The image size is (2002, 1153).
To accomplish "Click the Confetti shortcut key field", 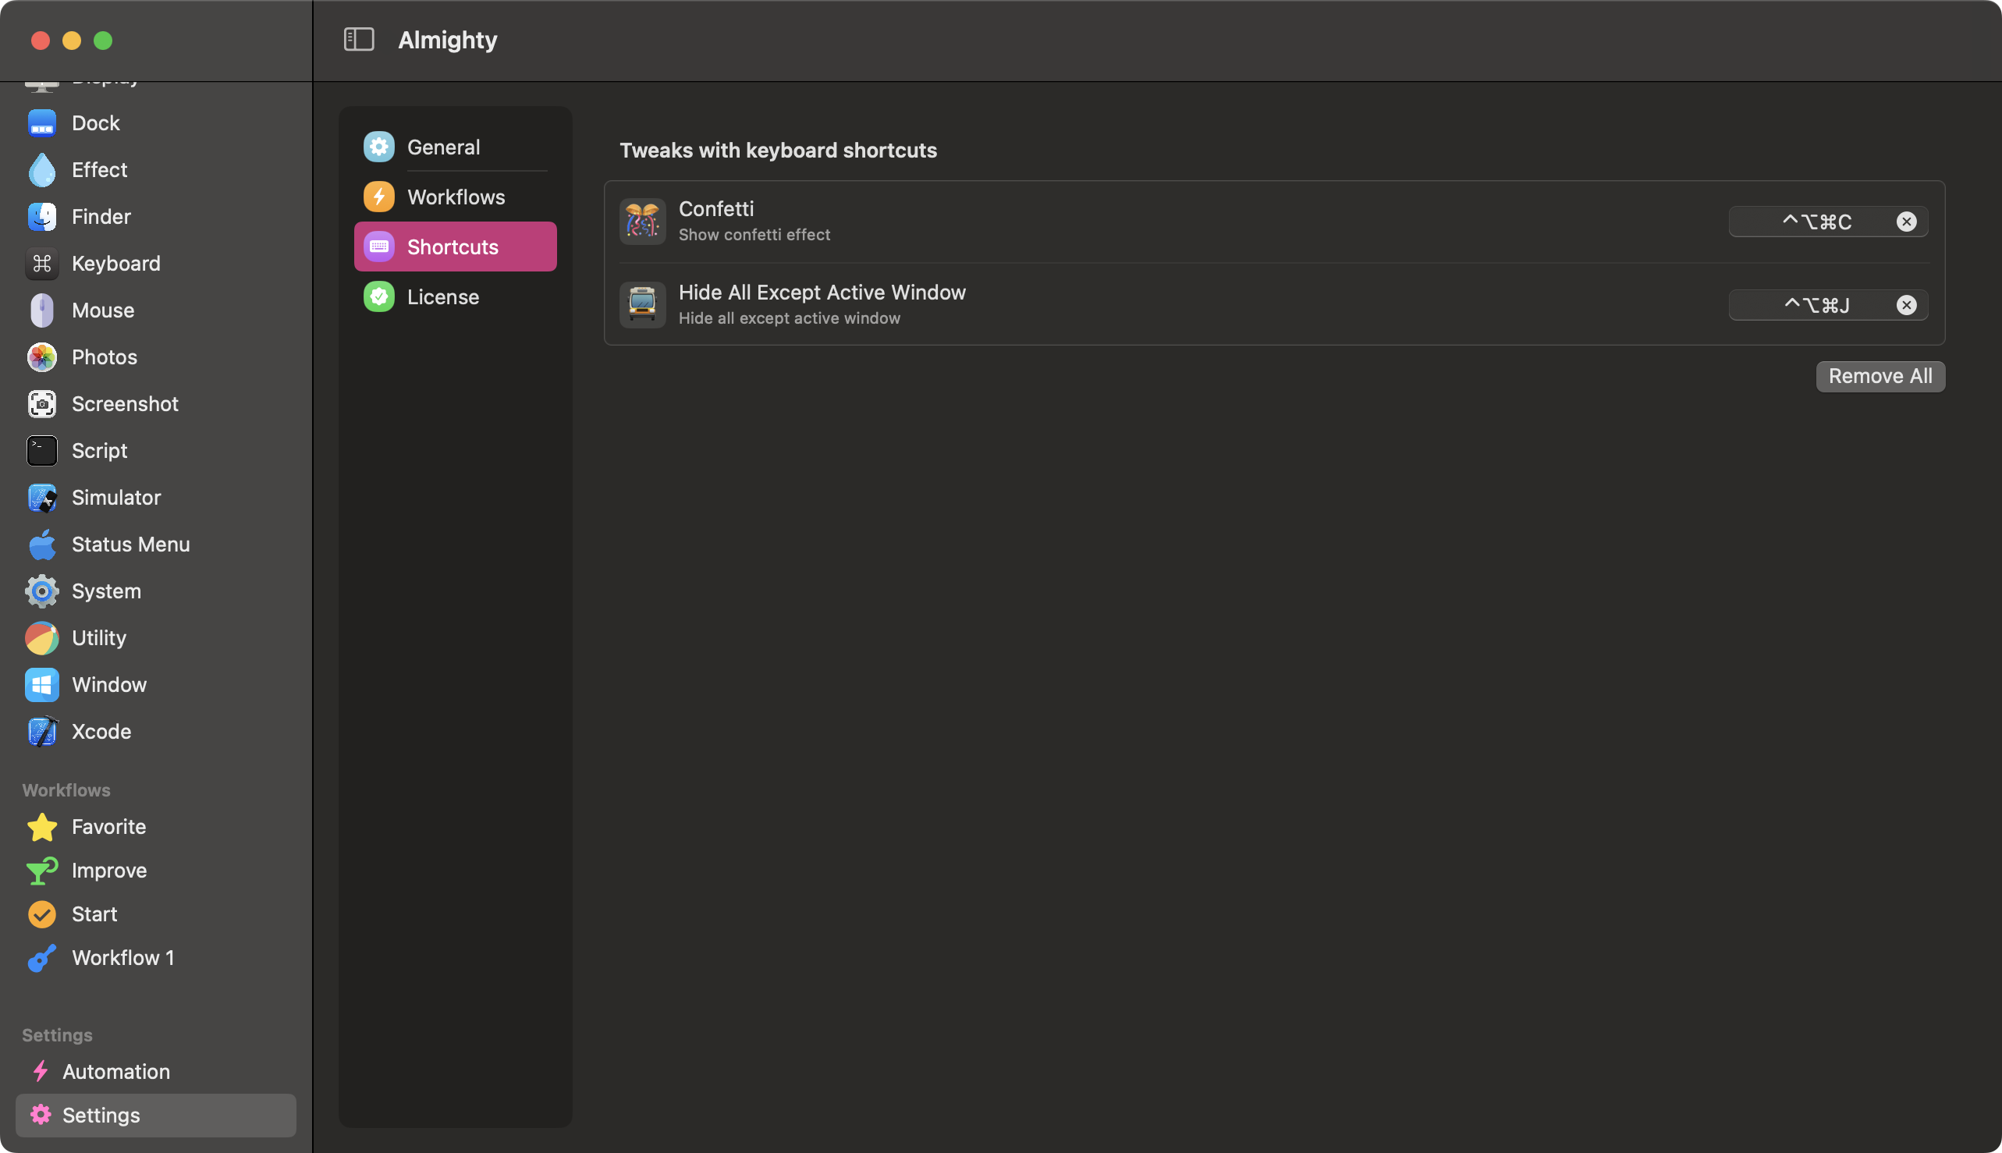I will pyautogui.click(x=1817, y=222).
